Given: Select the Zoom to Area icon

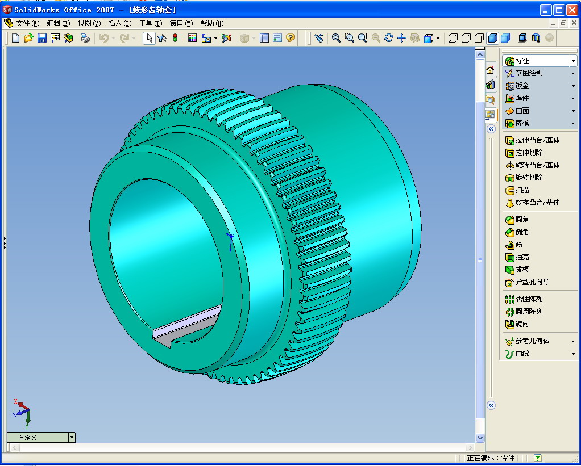Looking at the screenshot, I should click(350, 37).
